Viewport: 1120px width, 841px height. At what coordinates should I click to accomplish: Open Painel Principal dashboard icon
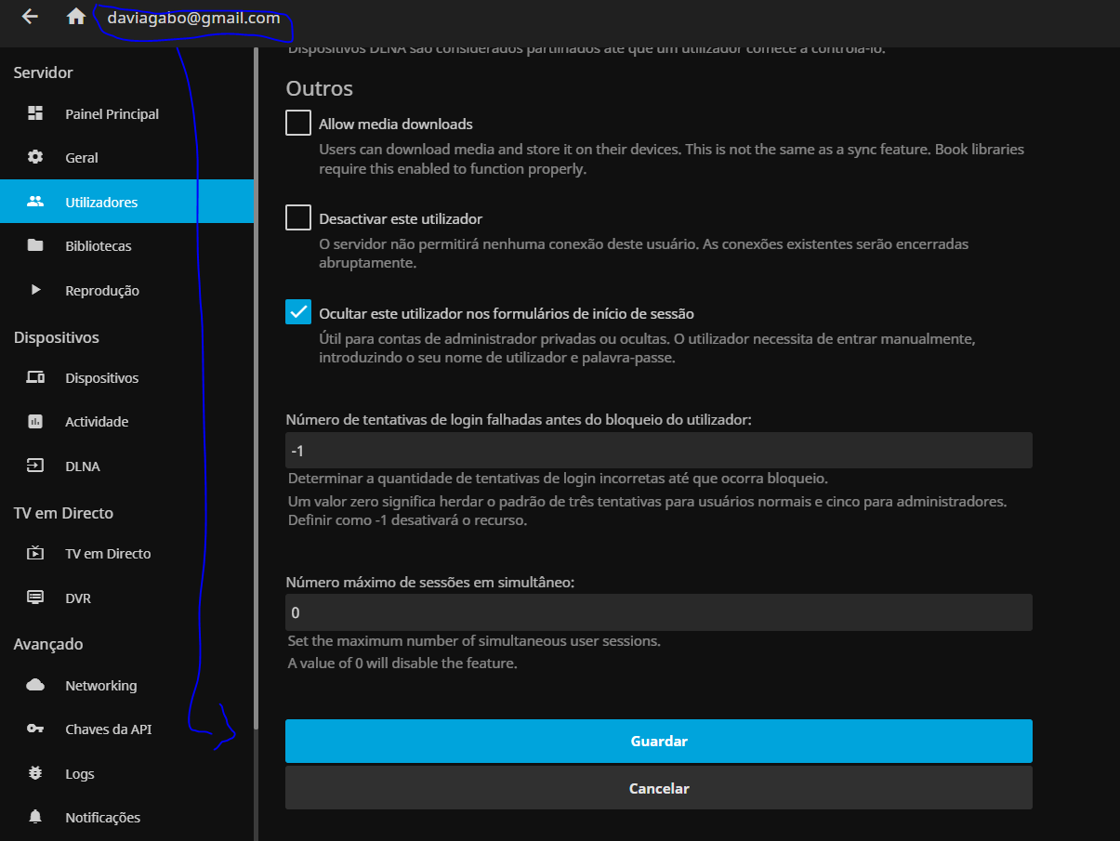(35, 113)
